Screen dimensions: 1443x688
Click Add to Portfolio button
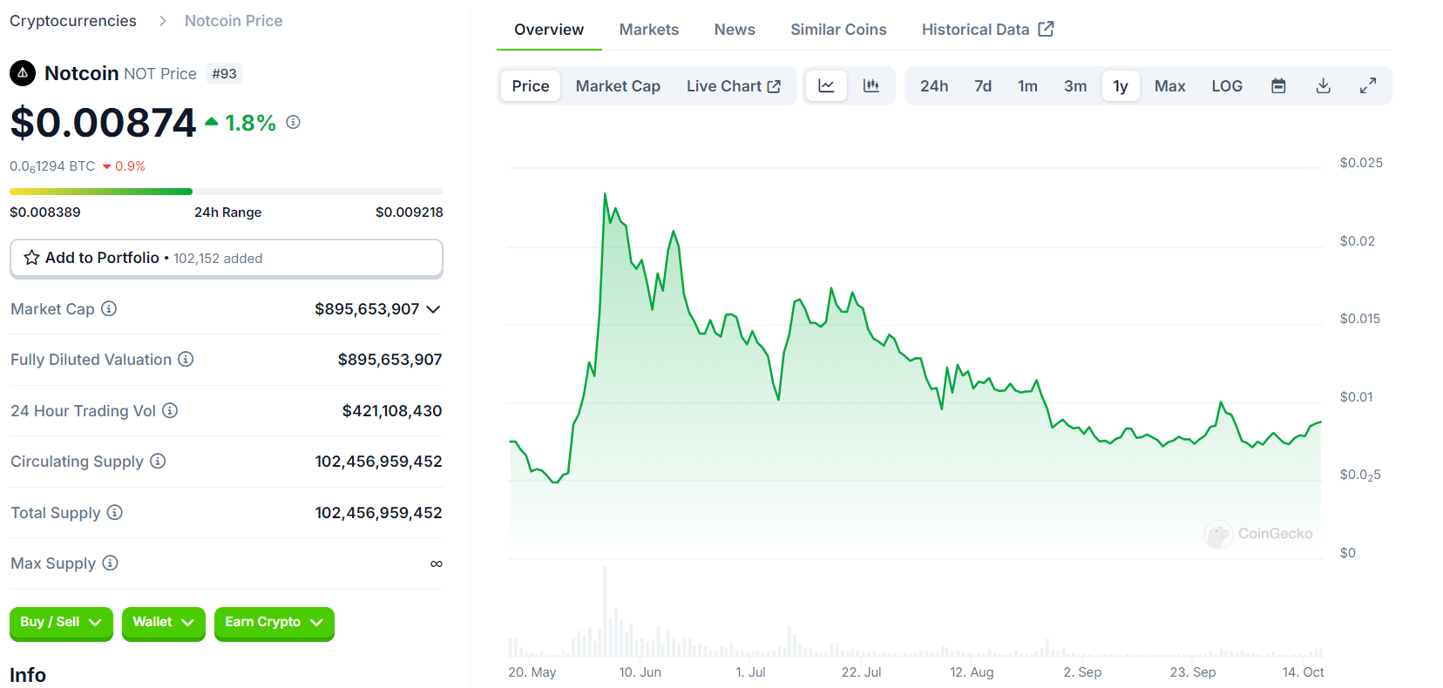227,259
